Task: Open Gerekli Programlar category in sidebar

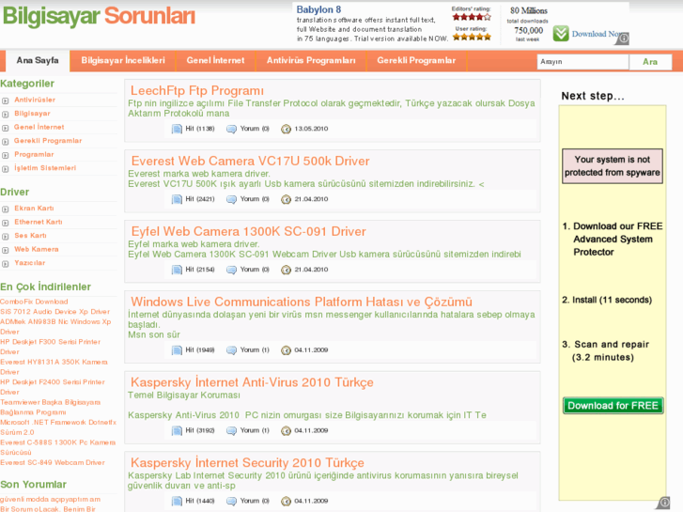Action: tap(48, 141)
